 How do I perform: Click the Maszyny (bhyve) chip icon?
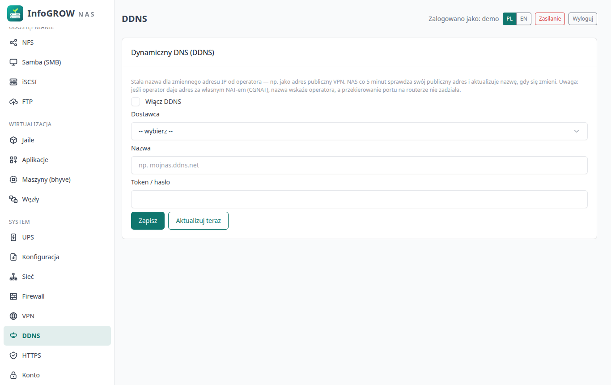click(13, 180)
